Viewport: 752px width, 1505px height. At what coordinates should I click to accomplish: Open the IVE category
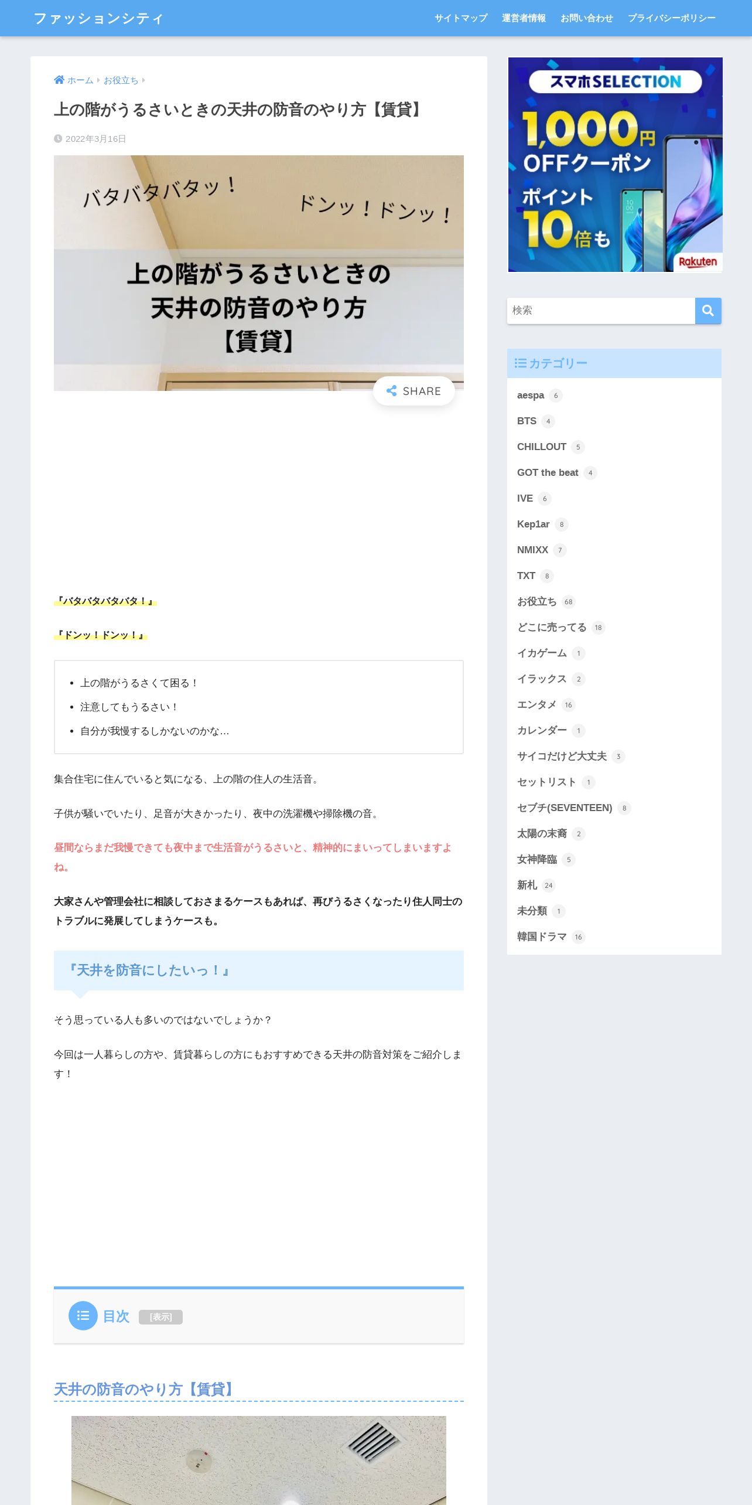[x=525, y=499]
